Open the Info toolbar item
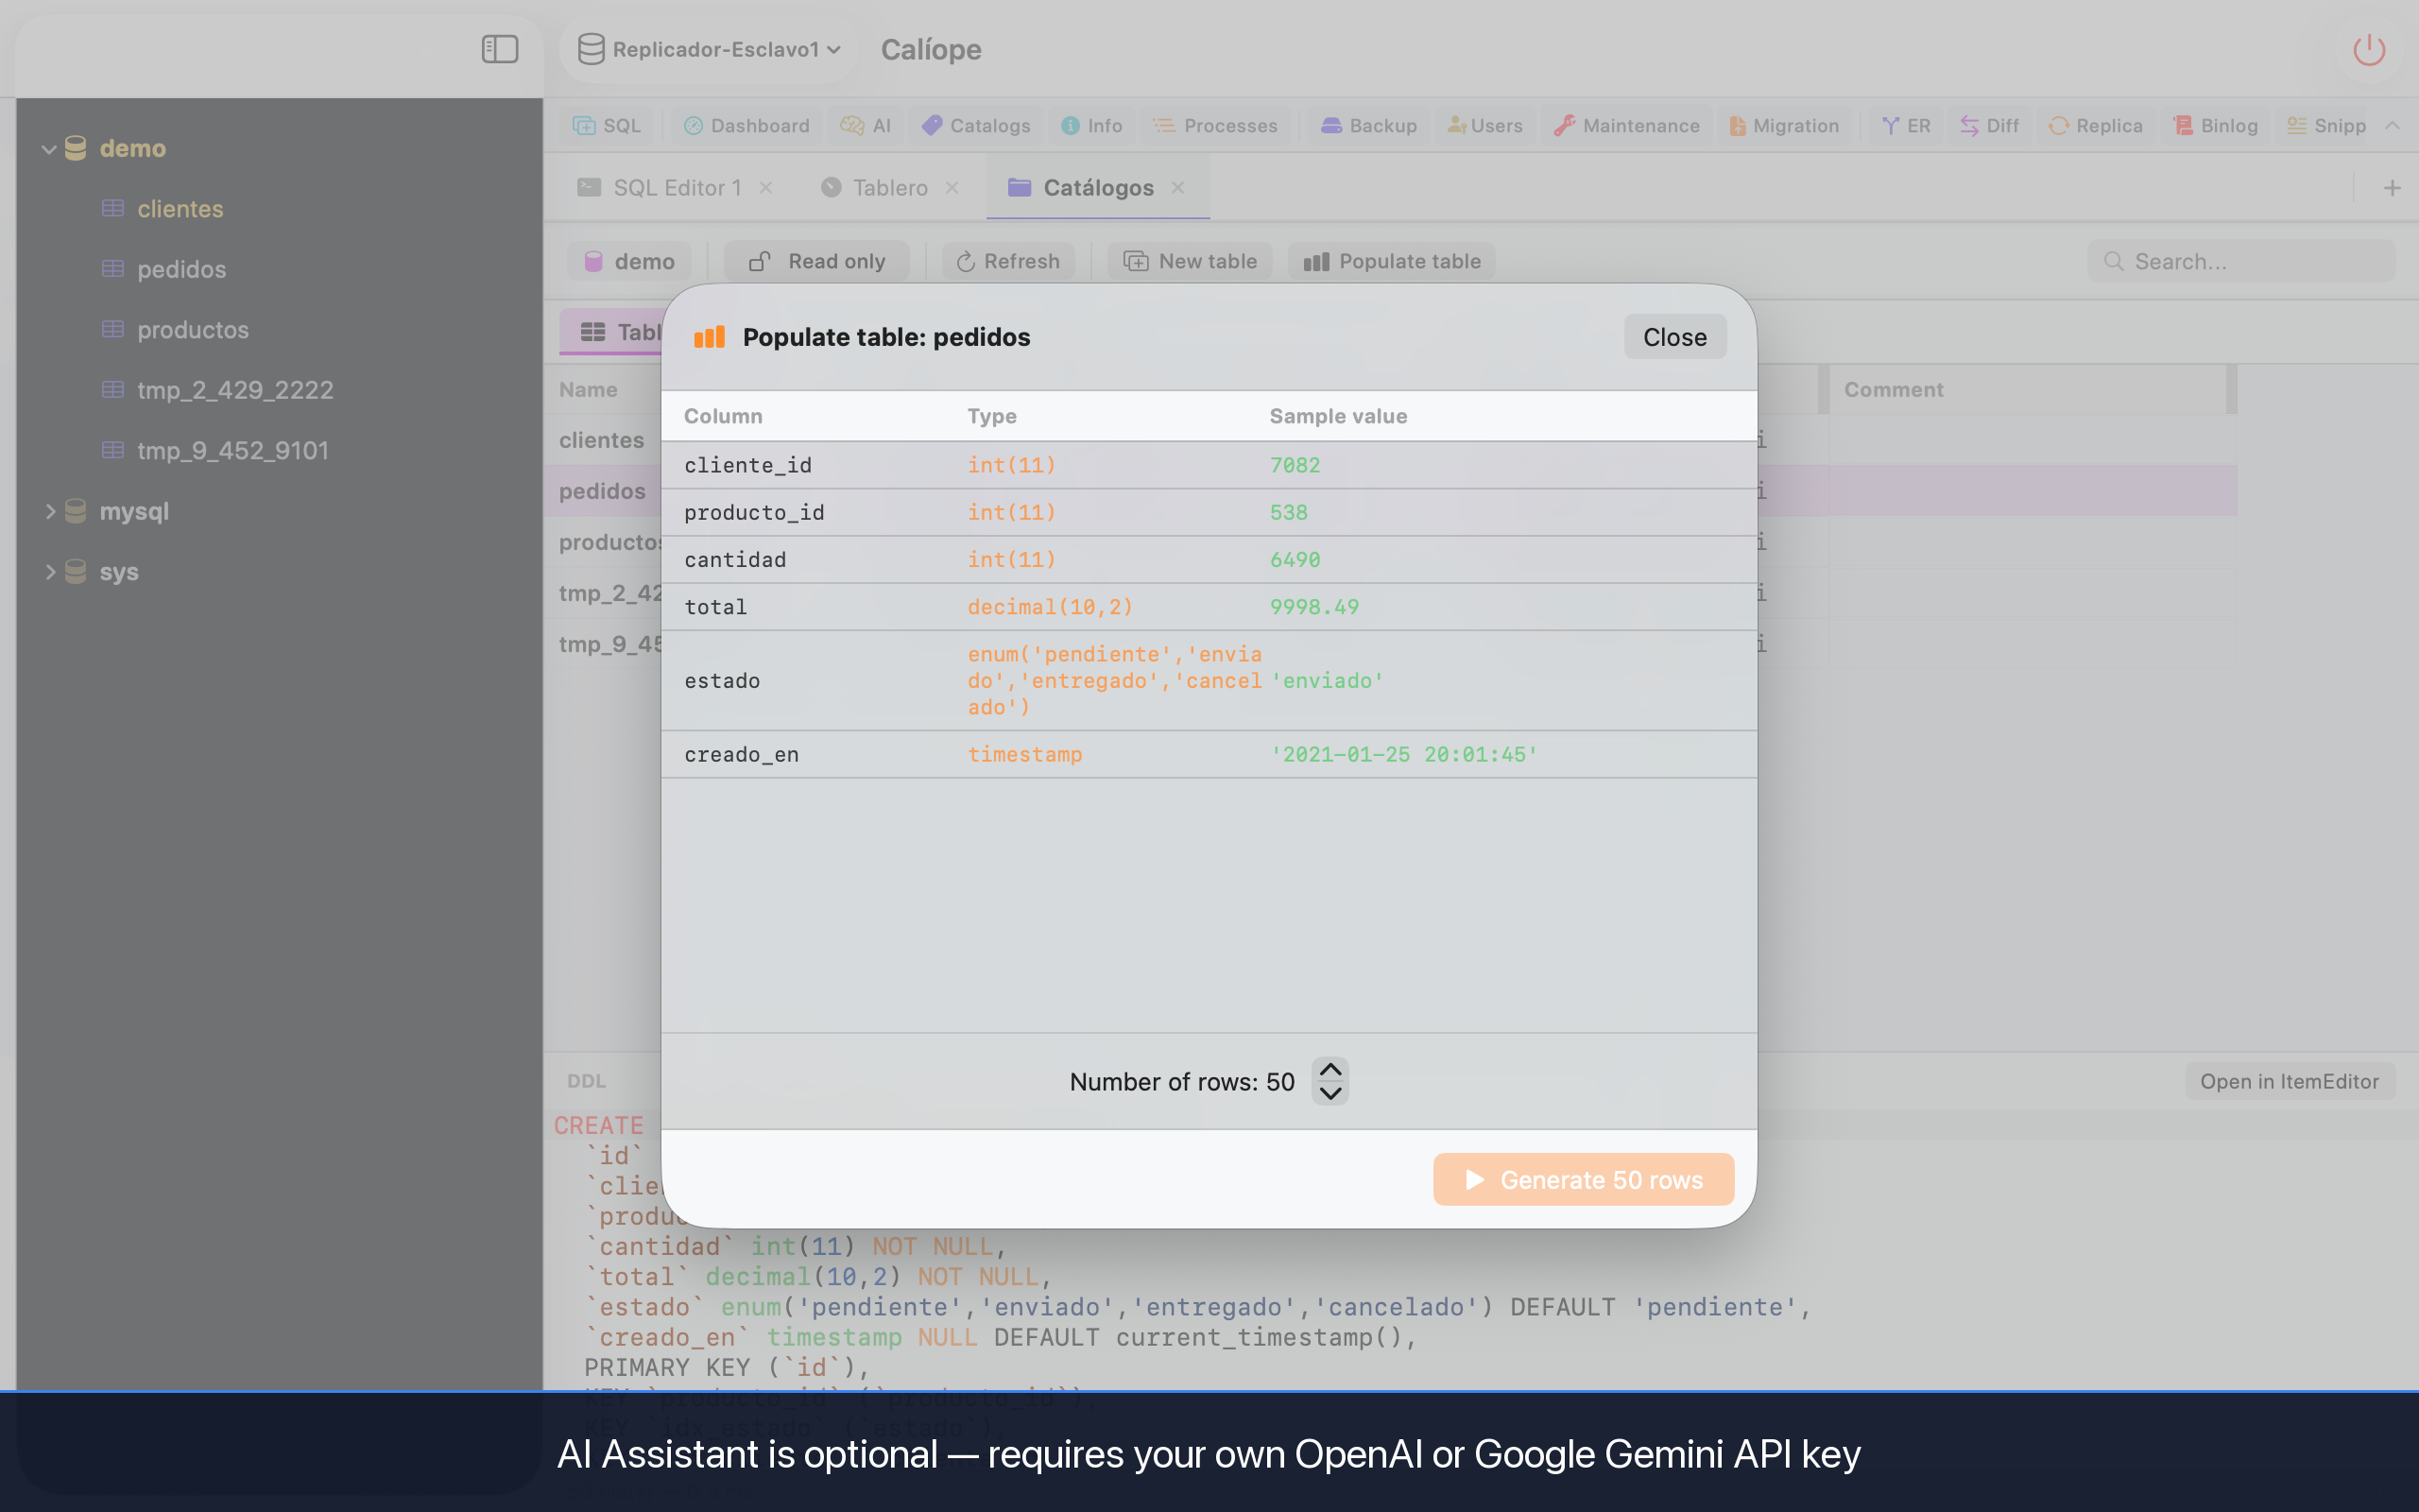 click(1091, 125)
